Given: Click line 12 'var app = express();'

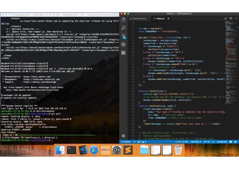Looking at the screenshot, I should coord(150,28).
